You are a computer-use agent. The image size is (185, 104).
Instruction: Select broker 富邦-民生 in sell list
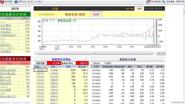coord(6,45)
